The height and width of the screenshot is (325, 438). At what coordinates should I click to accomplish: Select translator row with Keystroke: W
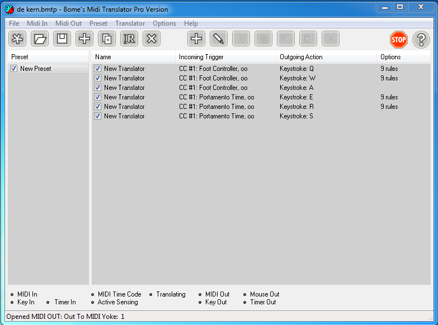[261, 78]
